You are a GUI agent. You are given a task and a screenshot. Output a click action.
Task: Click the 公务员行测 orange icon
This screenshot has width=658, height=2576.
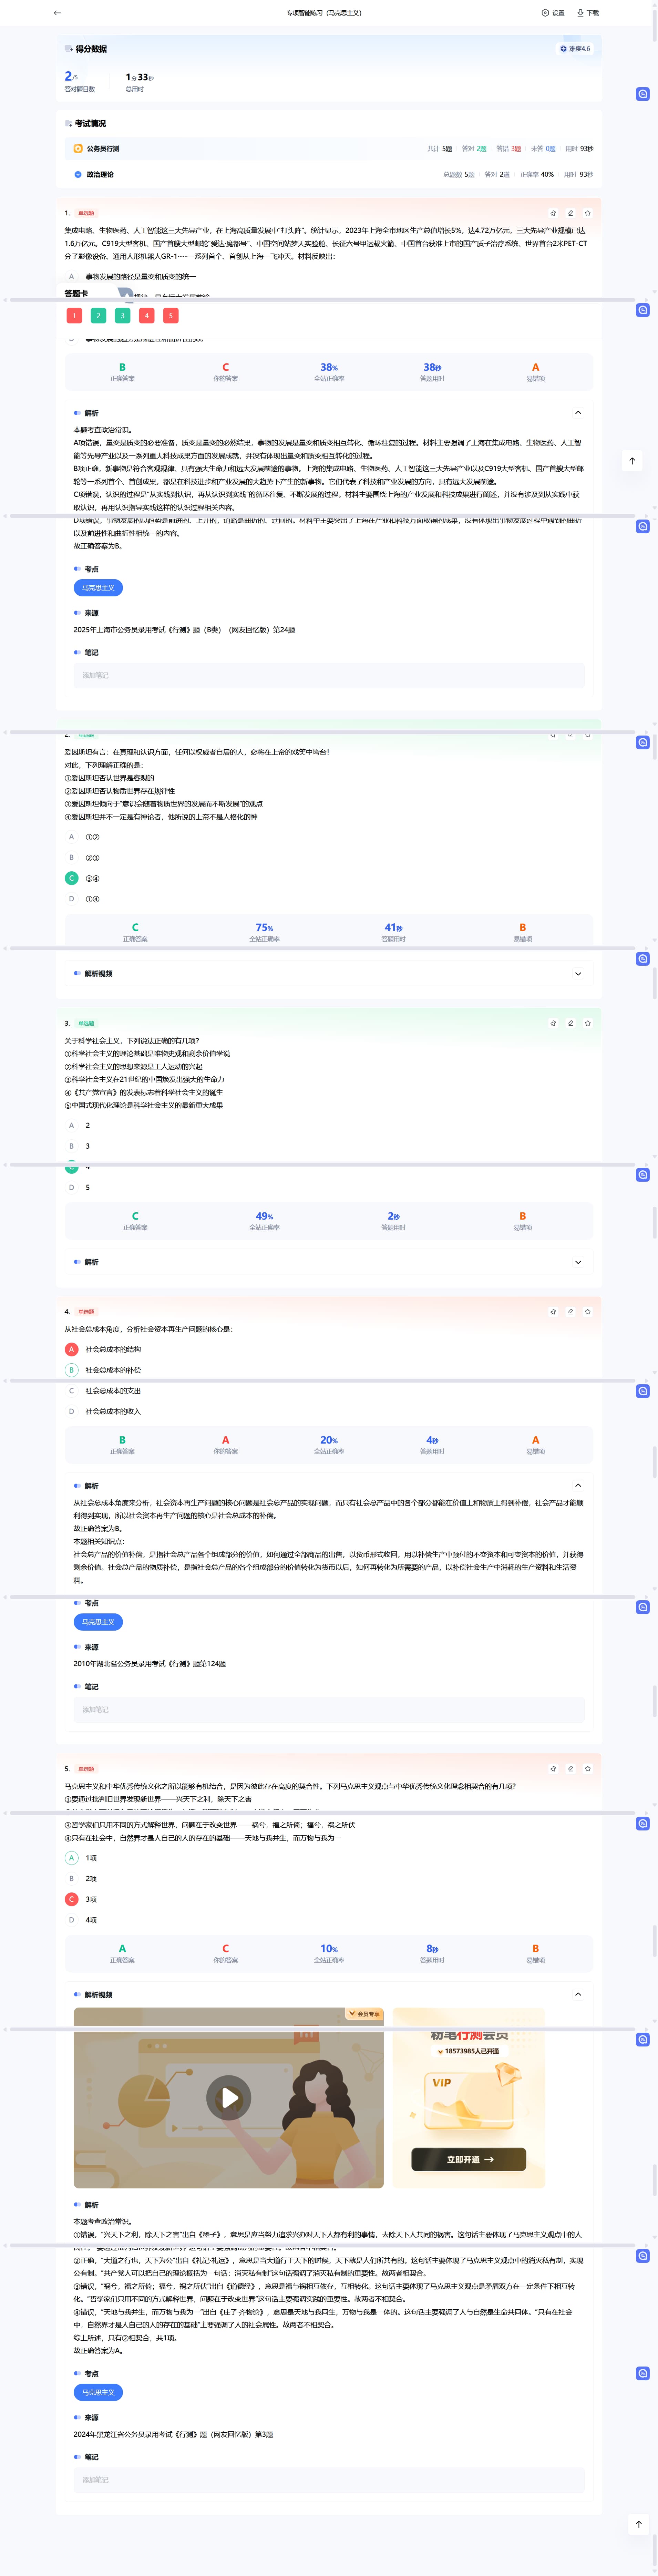click(x=78, y=148)
